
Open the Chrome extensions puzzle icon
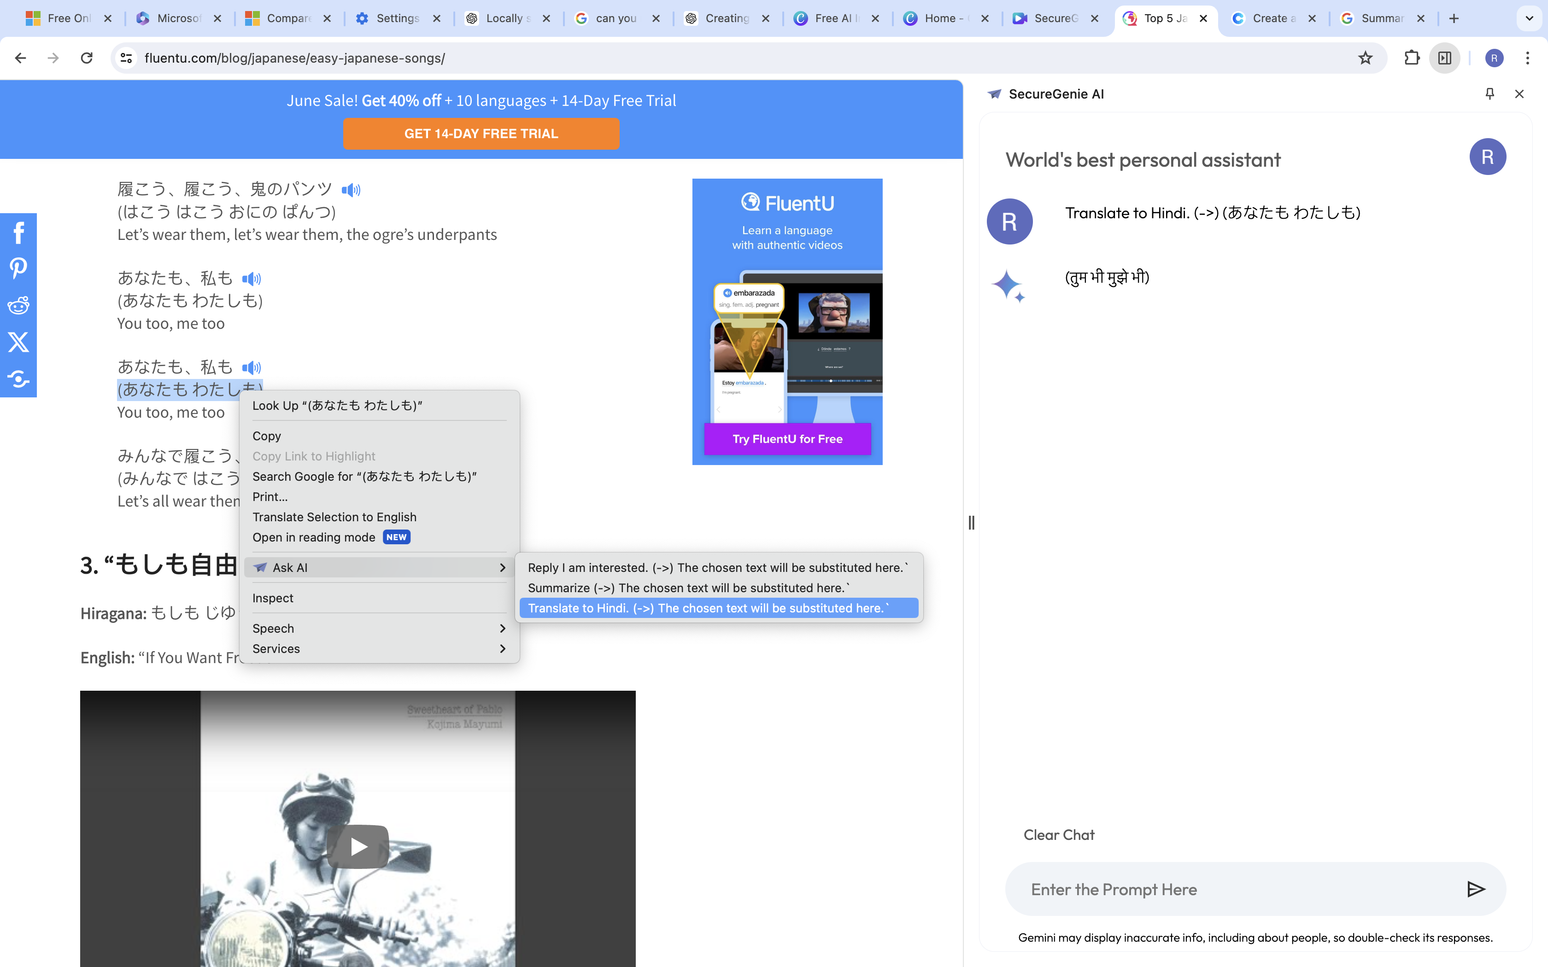tap(1412, 58)
